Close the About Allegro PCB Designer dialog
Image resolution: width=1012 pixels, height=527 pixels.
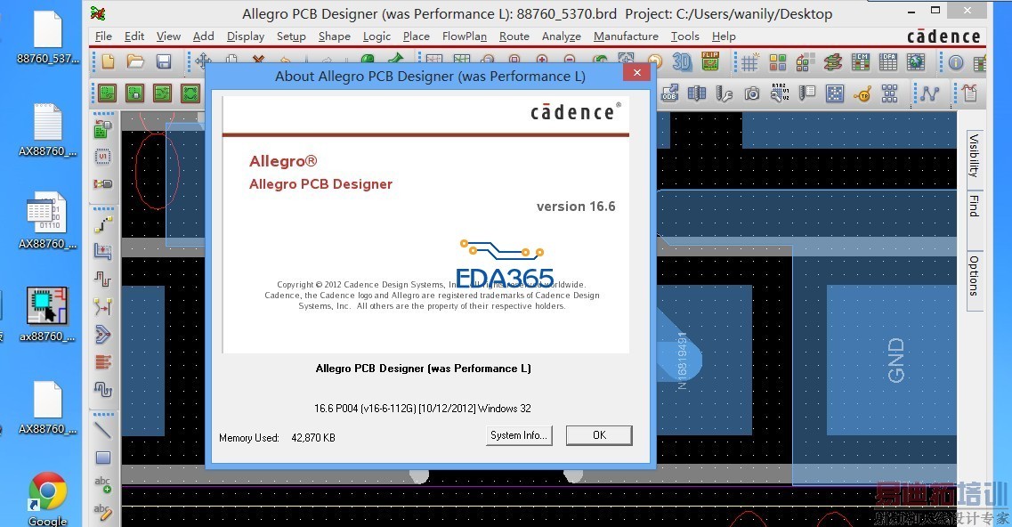click(637, 72)
